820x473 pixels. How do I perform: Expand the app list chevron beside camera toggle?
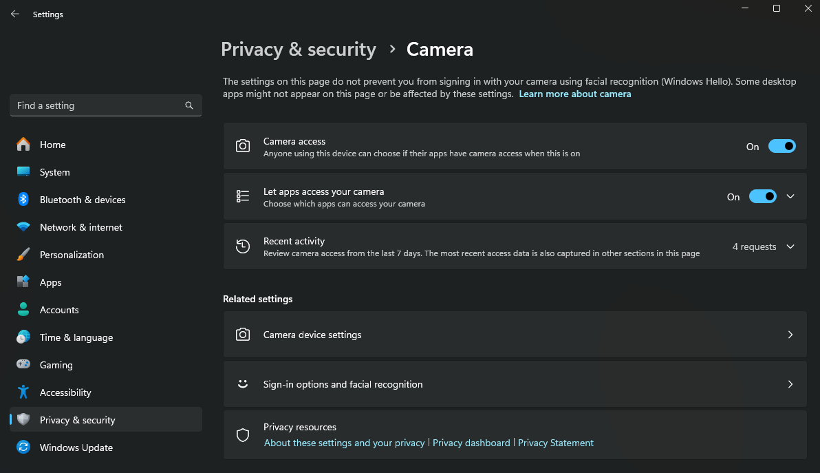click(x=790, y=196)
